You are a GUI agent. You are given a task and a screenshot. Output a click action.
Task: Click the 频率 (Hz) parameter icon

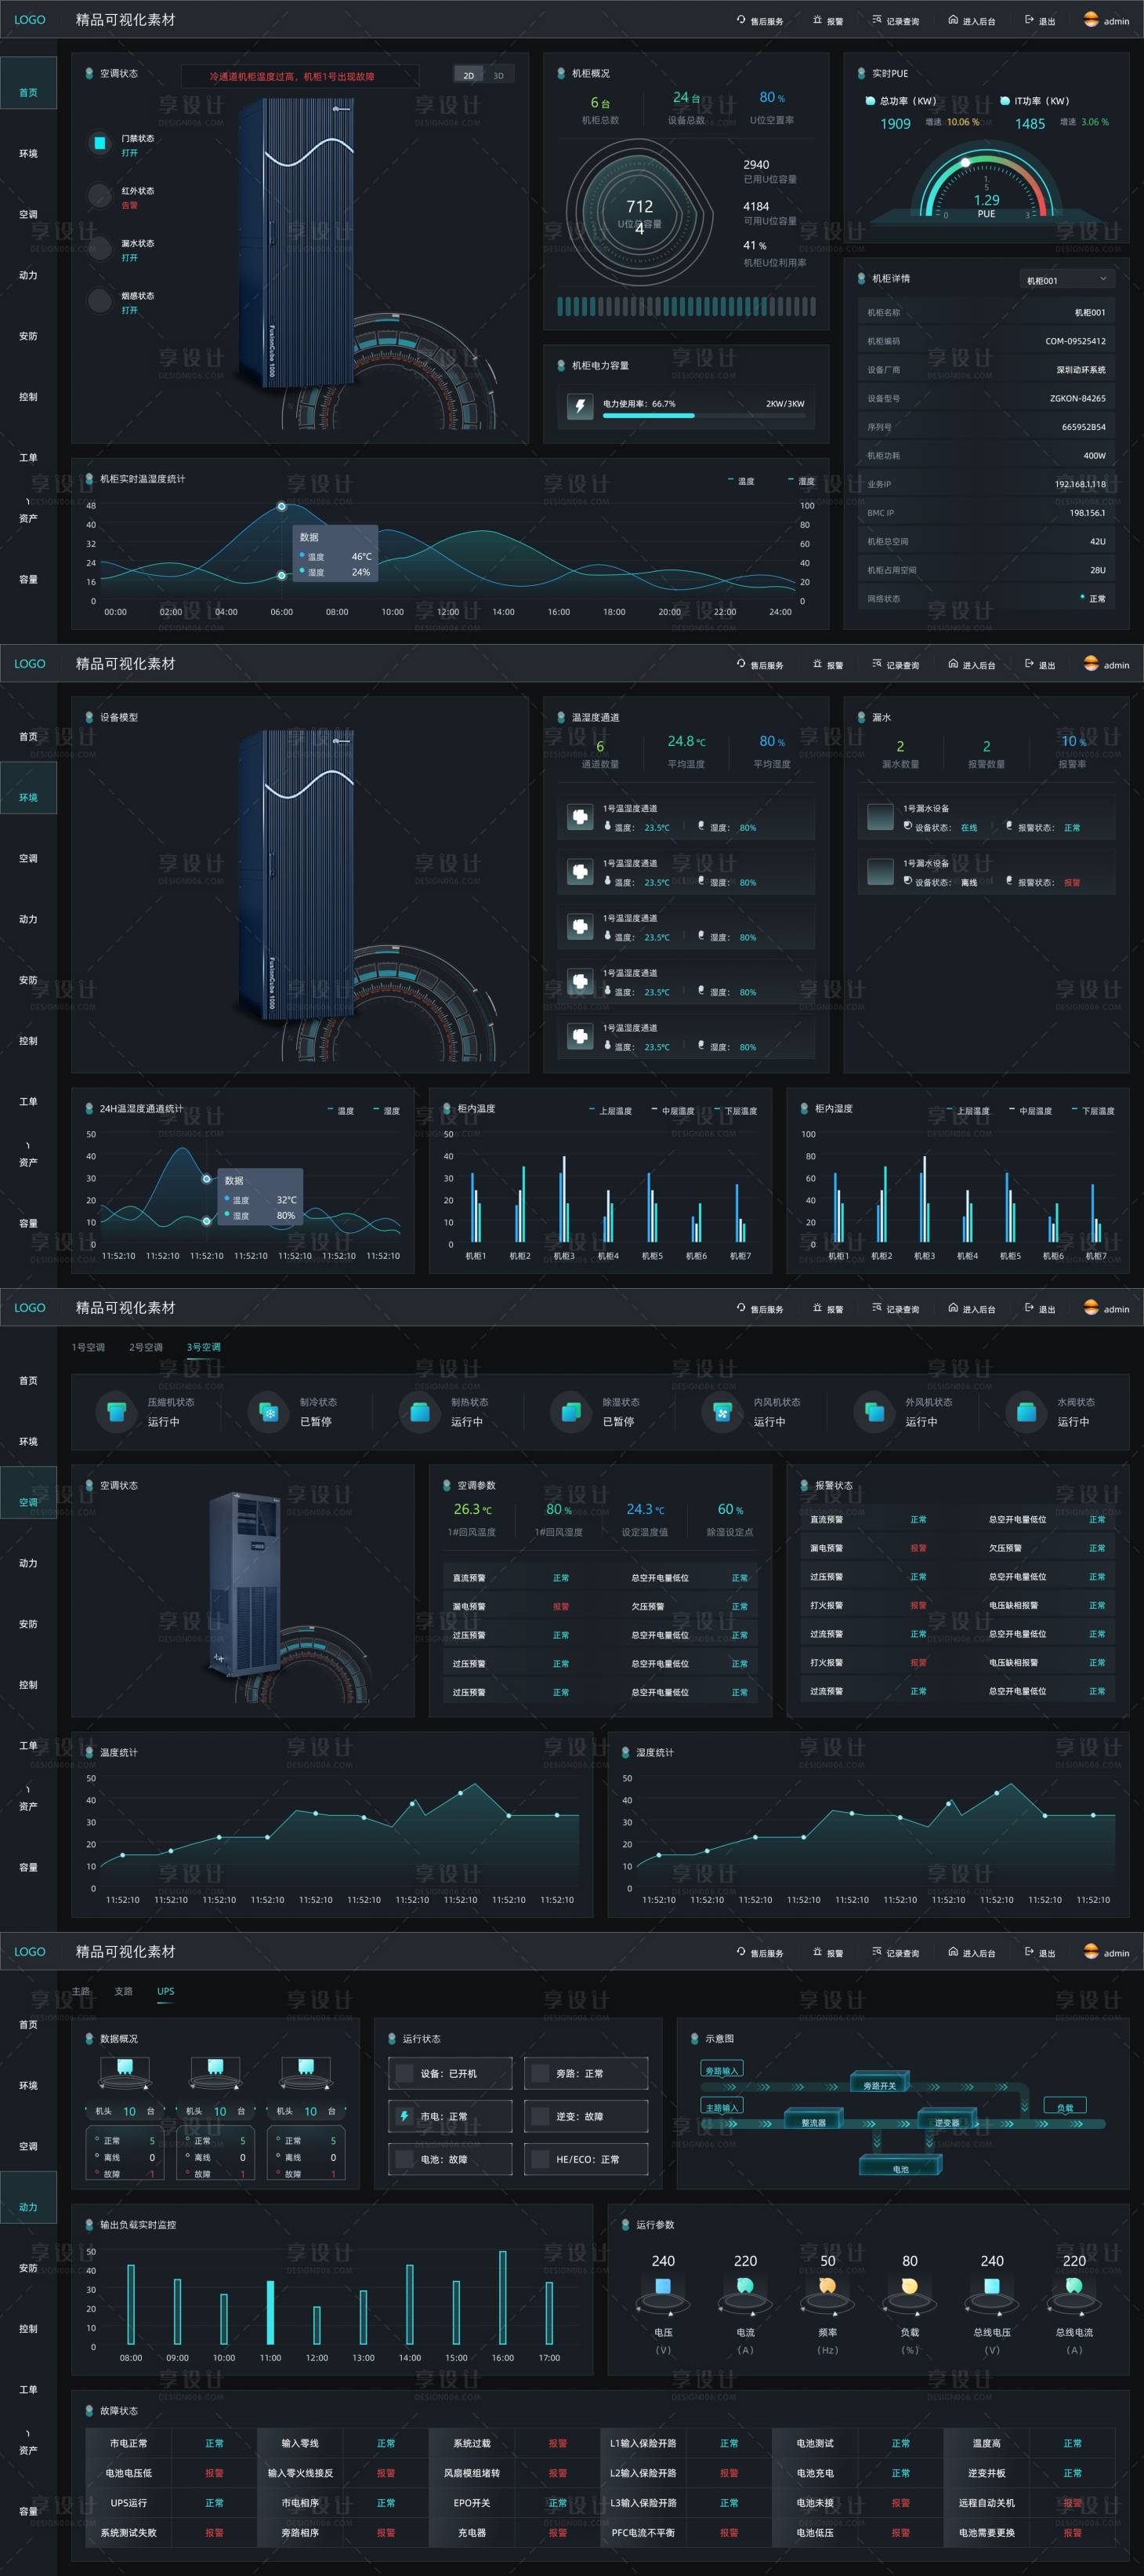[827, 2286]
